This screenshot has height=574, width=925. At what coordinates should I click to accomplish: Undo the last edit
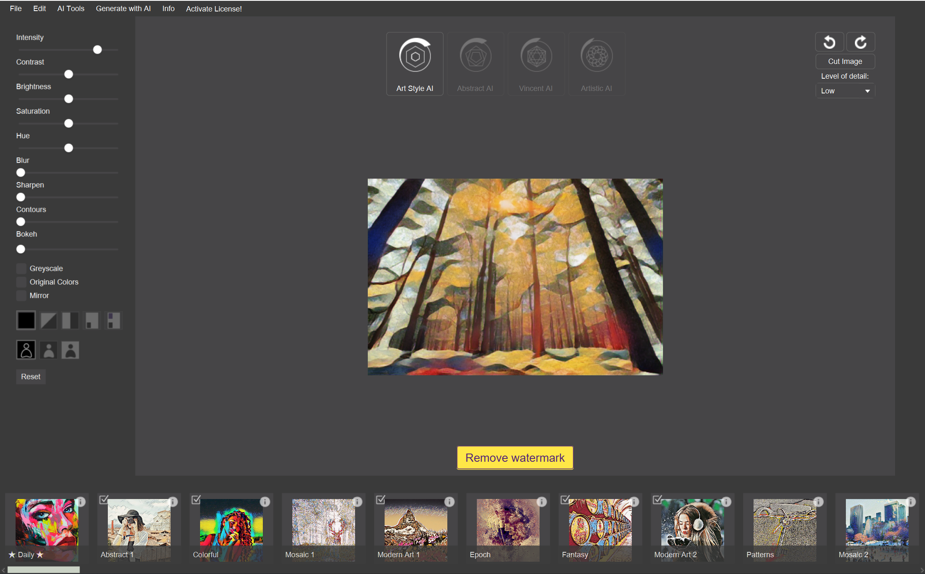click(829, 41)
